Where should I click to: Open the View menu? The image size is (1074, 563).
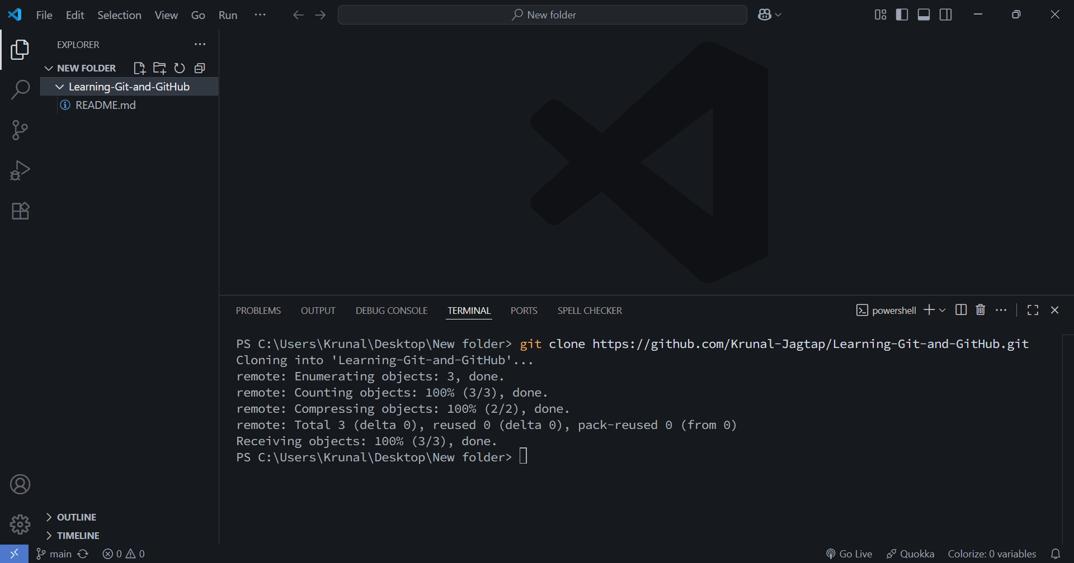[x=166, y=15]
